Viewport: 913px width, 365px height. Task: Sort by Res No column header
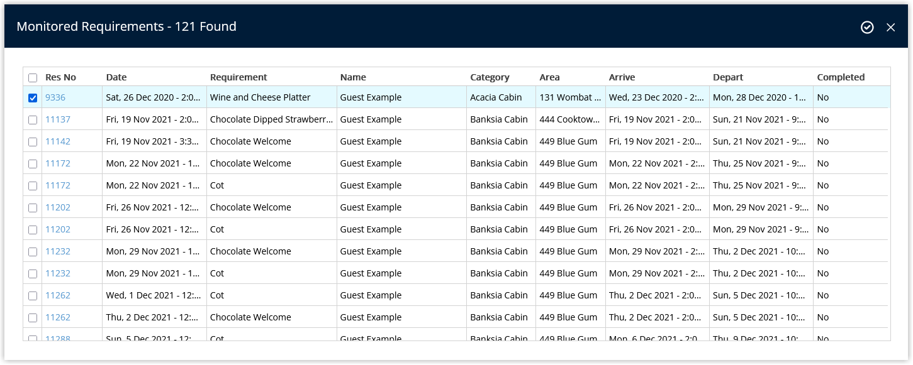coord(60,77)
